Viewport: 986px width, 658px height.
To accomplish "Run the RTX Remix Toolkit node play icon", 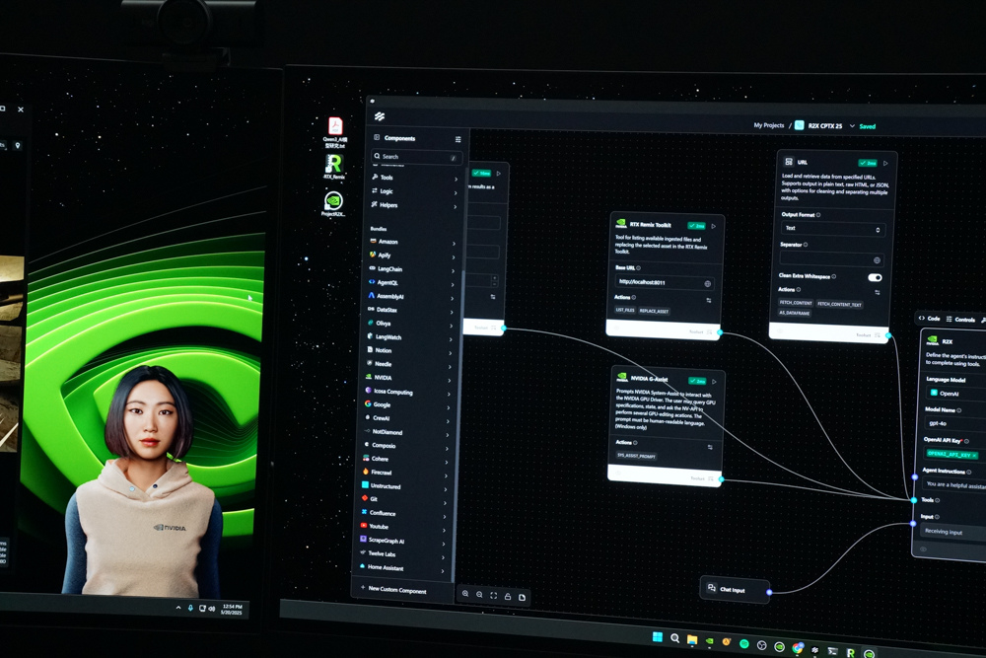I will tap(714, 226).
